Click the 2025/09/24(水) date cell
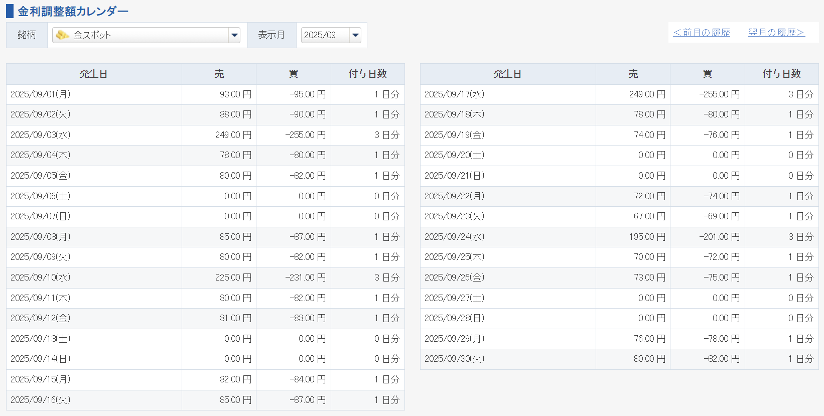Image resolution: width=824 pixels, height=416 pixels. tap(455, 237)
